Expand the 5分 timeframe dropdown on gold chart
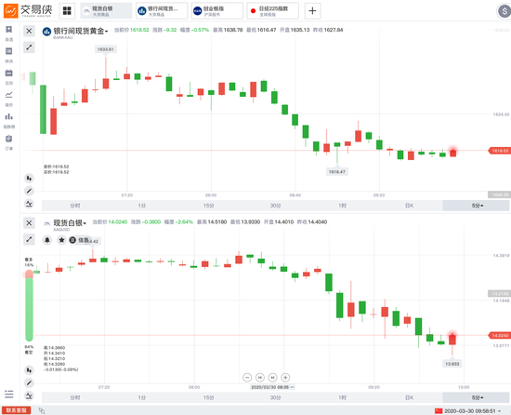The image size is (511, 415). click(476, 206)
